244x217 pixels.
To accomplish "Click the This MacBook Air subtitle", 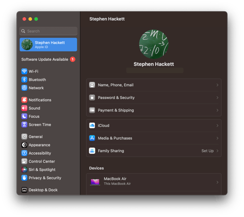I will click(x=117, y=184).
